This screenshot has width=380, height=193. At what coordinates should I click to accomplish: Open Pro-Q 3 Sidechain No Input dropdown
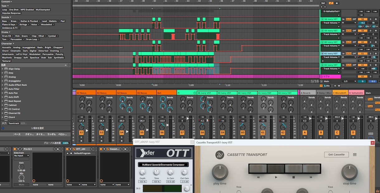[x=21, y=156]
